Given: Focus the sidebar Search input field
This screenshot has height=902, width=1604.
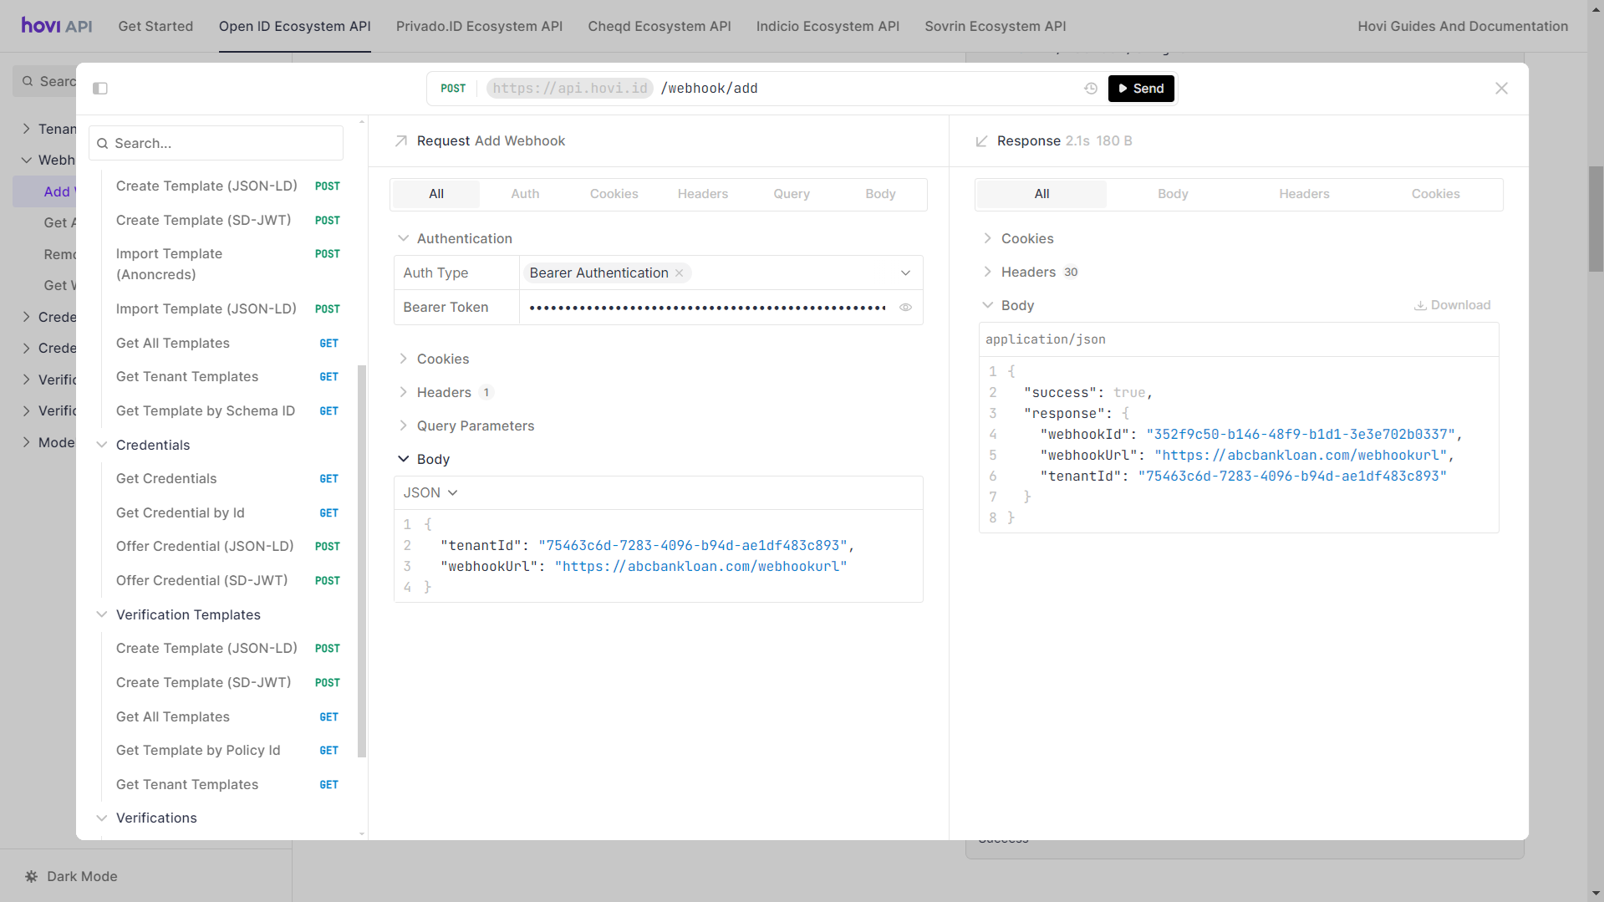Looking at the screenshot, I should point(224,144).
